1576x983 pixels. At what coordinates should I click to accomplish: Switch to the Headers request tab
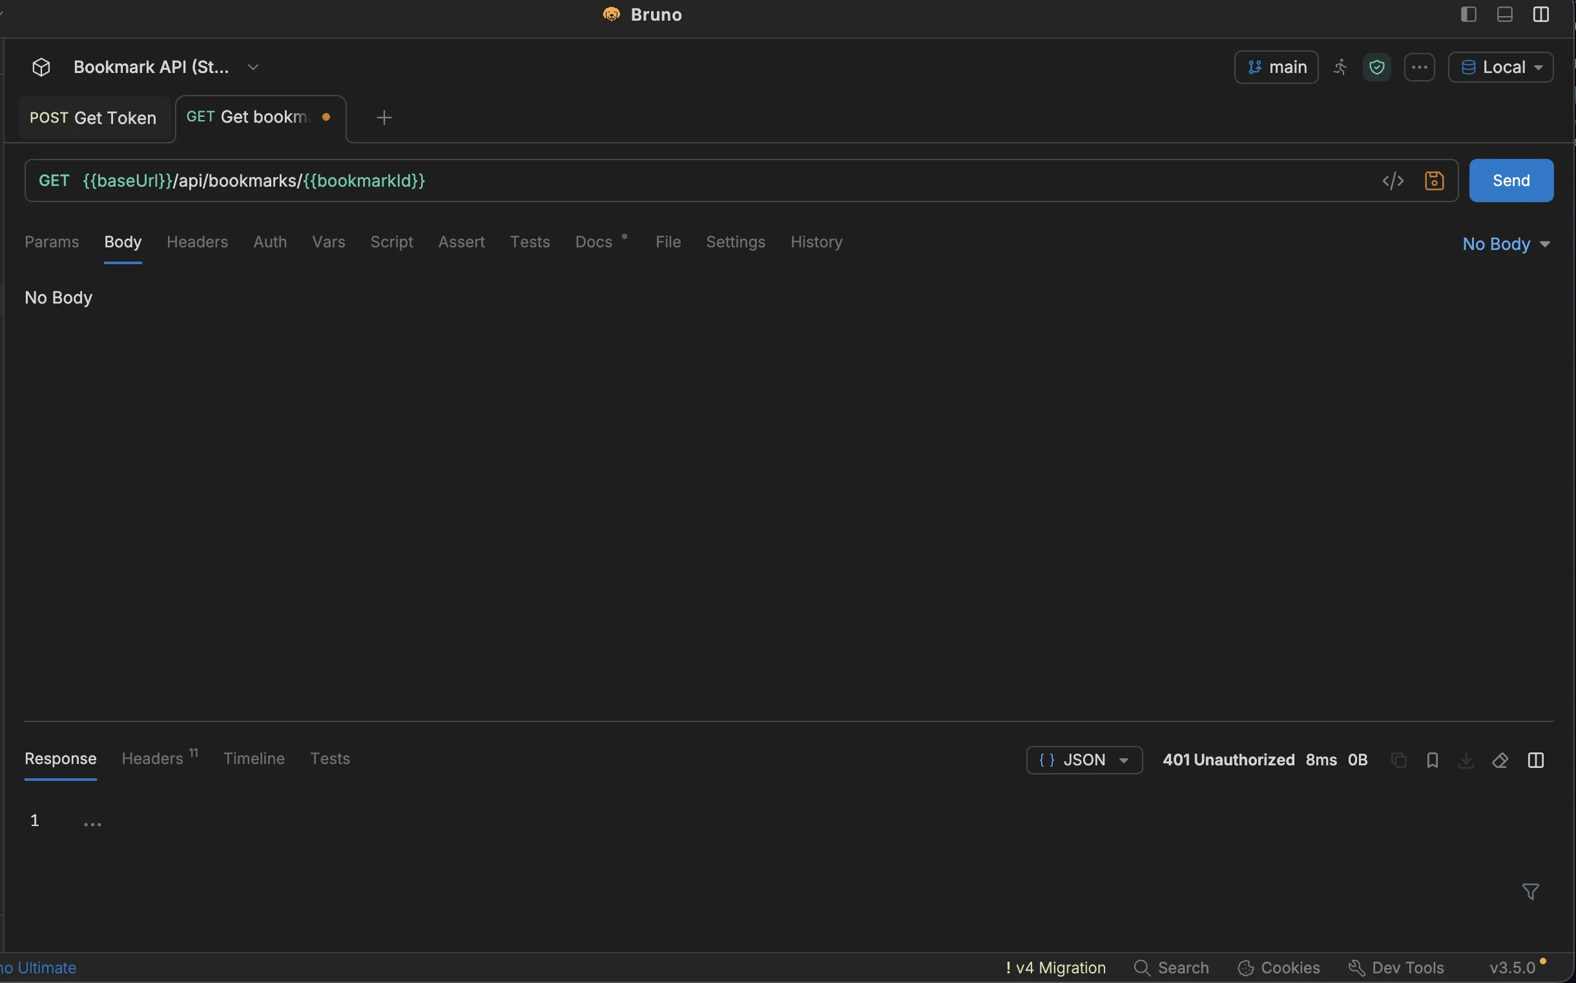197,242
